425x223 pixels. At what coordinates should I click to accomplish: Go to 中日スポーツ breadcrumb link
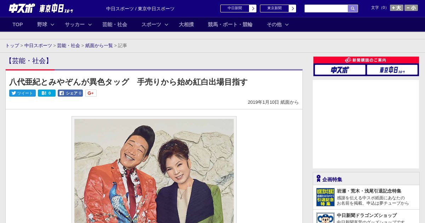pyautogui.click(x=38, y=46)
